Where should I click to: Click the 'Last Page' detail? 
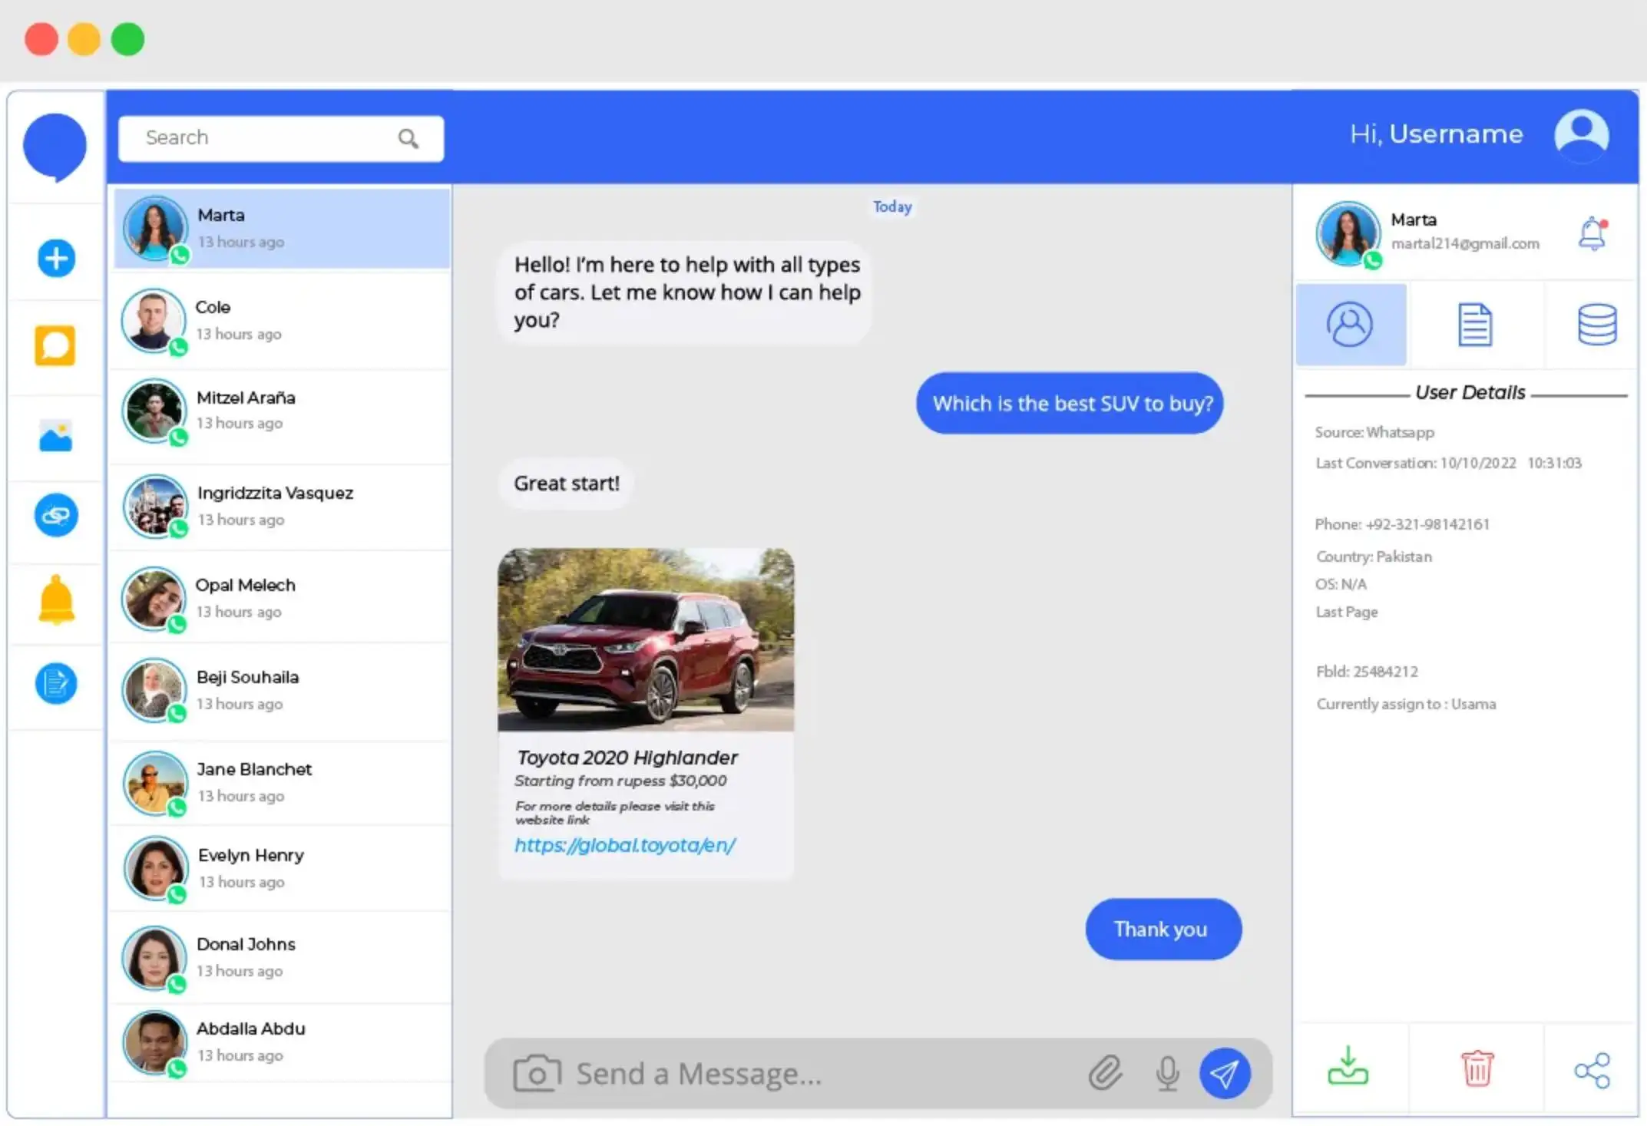tap(1347, 612)
